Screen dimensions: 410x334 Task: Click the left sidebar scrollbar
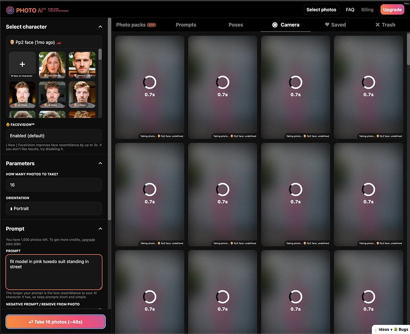click(109, 119)
